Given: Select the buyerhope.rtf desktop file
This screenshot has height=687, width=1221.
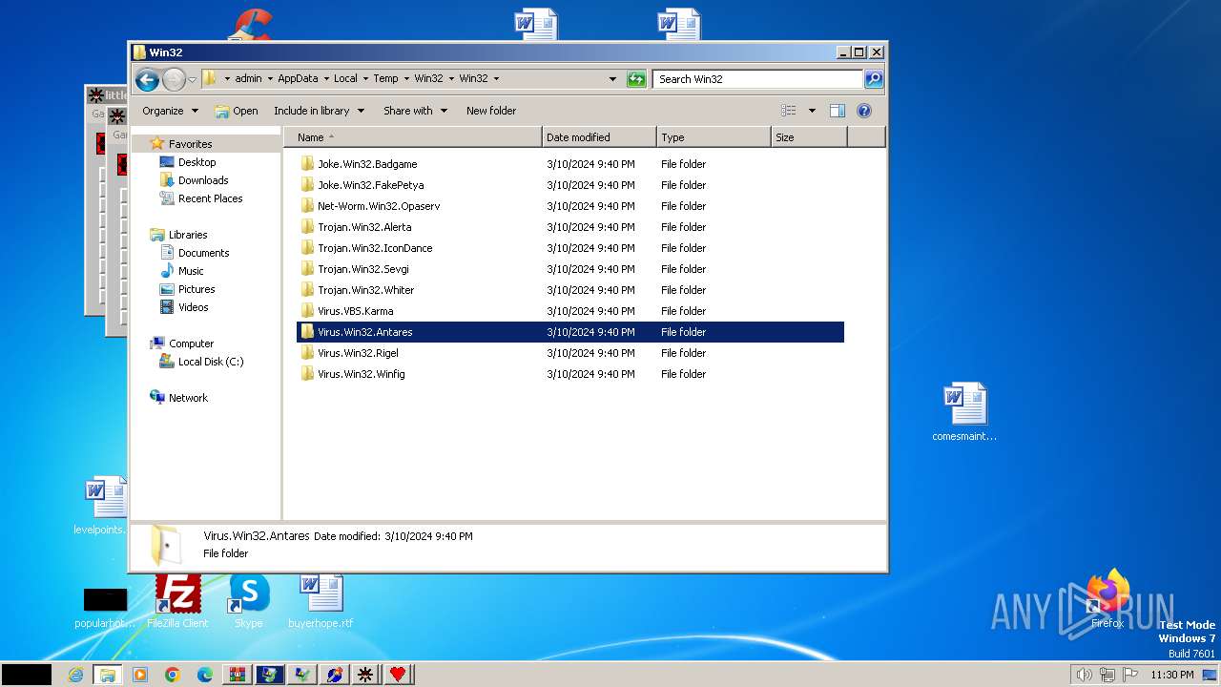Looking at the screenshot, I should coord(321,601).
